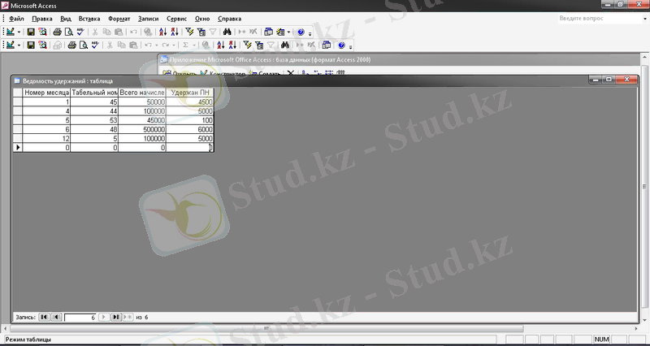Go to first record navigation button
This screenshot has width=650, height=346.
pos(44,317)
